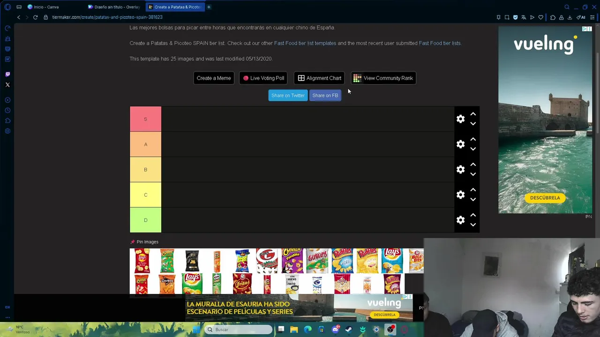Select the Doritos bag image
Image resolution: width=600 pixels, height=337 pixels.
tap(167, 284)
